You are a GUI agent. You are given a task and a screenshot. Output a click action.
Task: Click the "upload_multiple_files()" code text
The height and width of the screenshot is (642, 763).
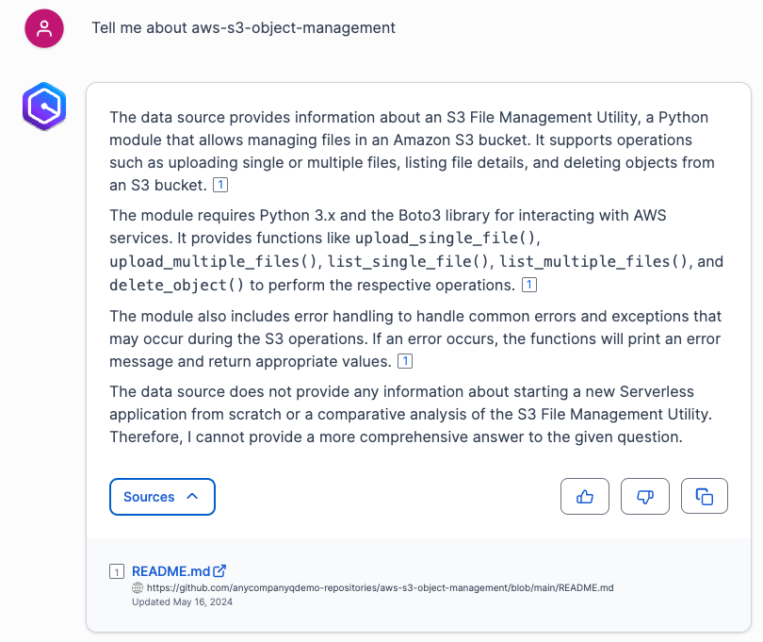213,261
